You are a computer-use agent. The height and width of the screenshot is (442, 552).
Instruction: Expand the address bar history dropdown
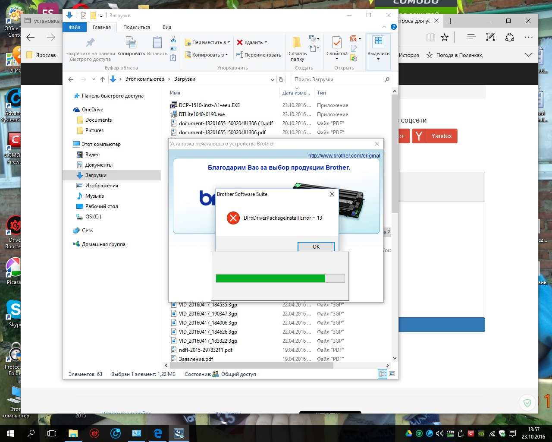[273, 79]
